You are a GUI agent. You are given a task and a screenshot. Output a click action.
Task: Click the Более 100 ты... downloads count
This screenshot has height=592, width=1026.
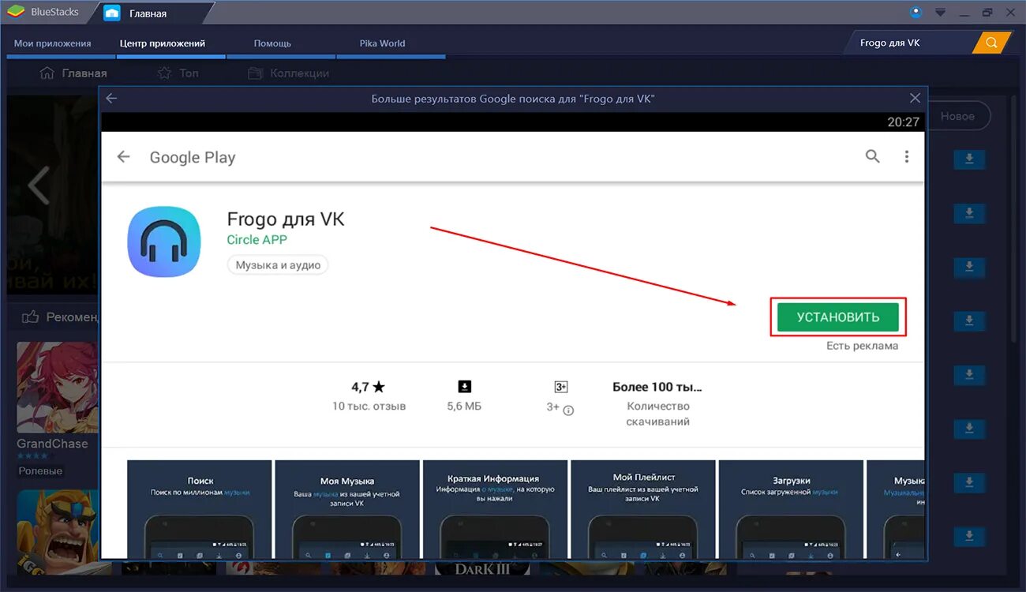tap(657, 387)
